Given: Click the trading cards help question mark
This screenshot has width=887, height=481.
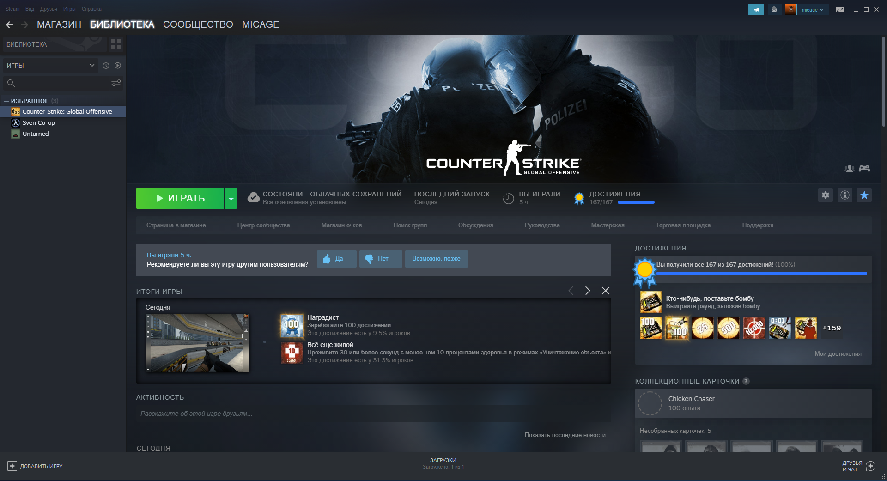Looking at the screenshot, I should coord(746,381).
